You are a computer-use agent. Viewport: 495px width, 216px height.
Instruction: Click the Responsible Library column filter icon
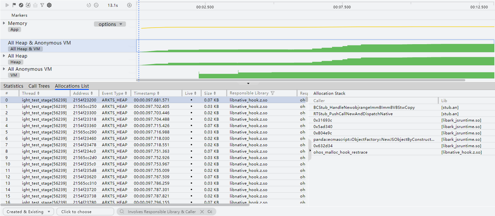pos(273,93)
